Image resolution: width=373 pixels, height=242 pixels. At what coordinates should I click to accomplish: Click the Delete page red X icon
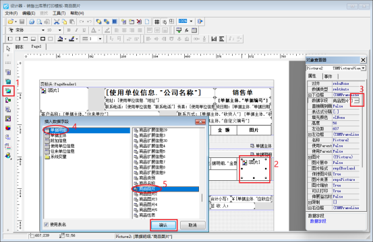coord(139,22)
